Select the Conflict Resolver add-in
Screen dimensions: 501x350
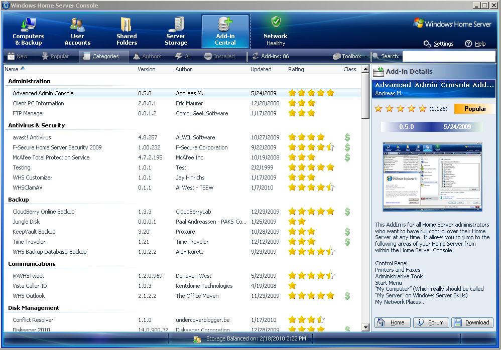(x=33, y=320)
